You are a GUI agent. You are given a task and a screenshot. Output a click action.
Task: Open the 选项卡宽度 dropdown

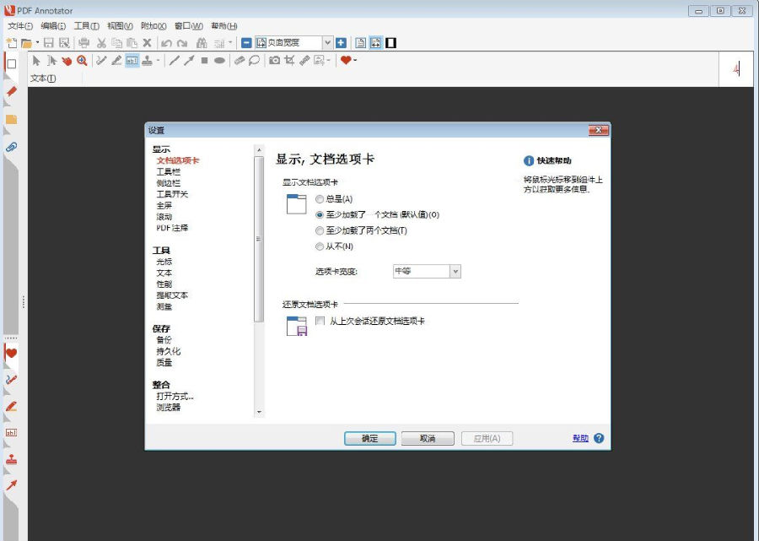455,271
